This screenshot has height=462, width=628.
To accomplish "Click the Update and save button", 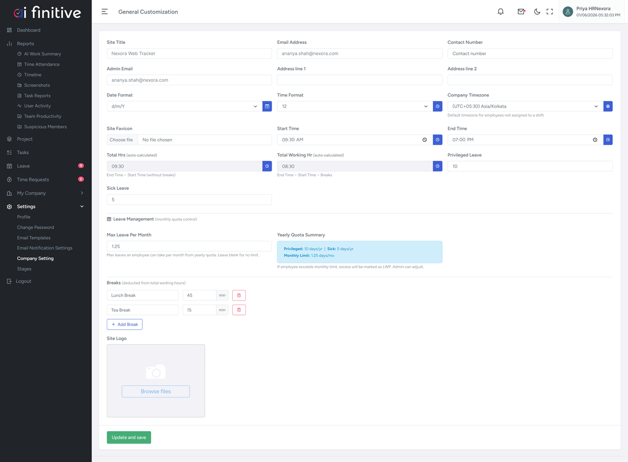I will tap(129, 437).
